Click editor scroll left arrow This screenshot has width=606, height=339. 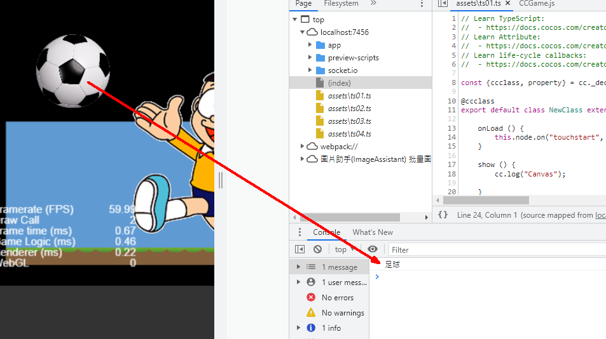[x=437, y=200]
